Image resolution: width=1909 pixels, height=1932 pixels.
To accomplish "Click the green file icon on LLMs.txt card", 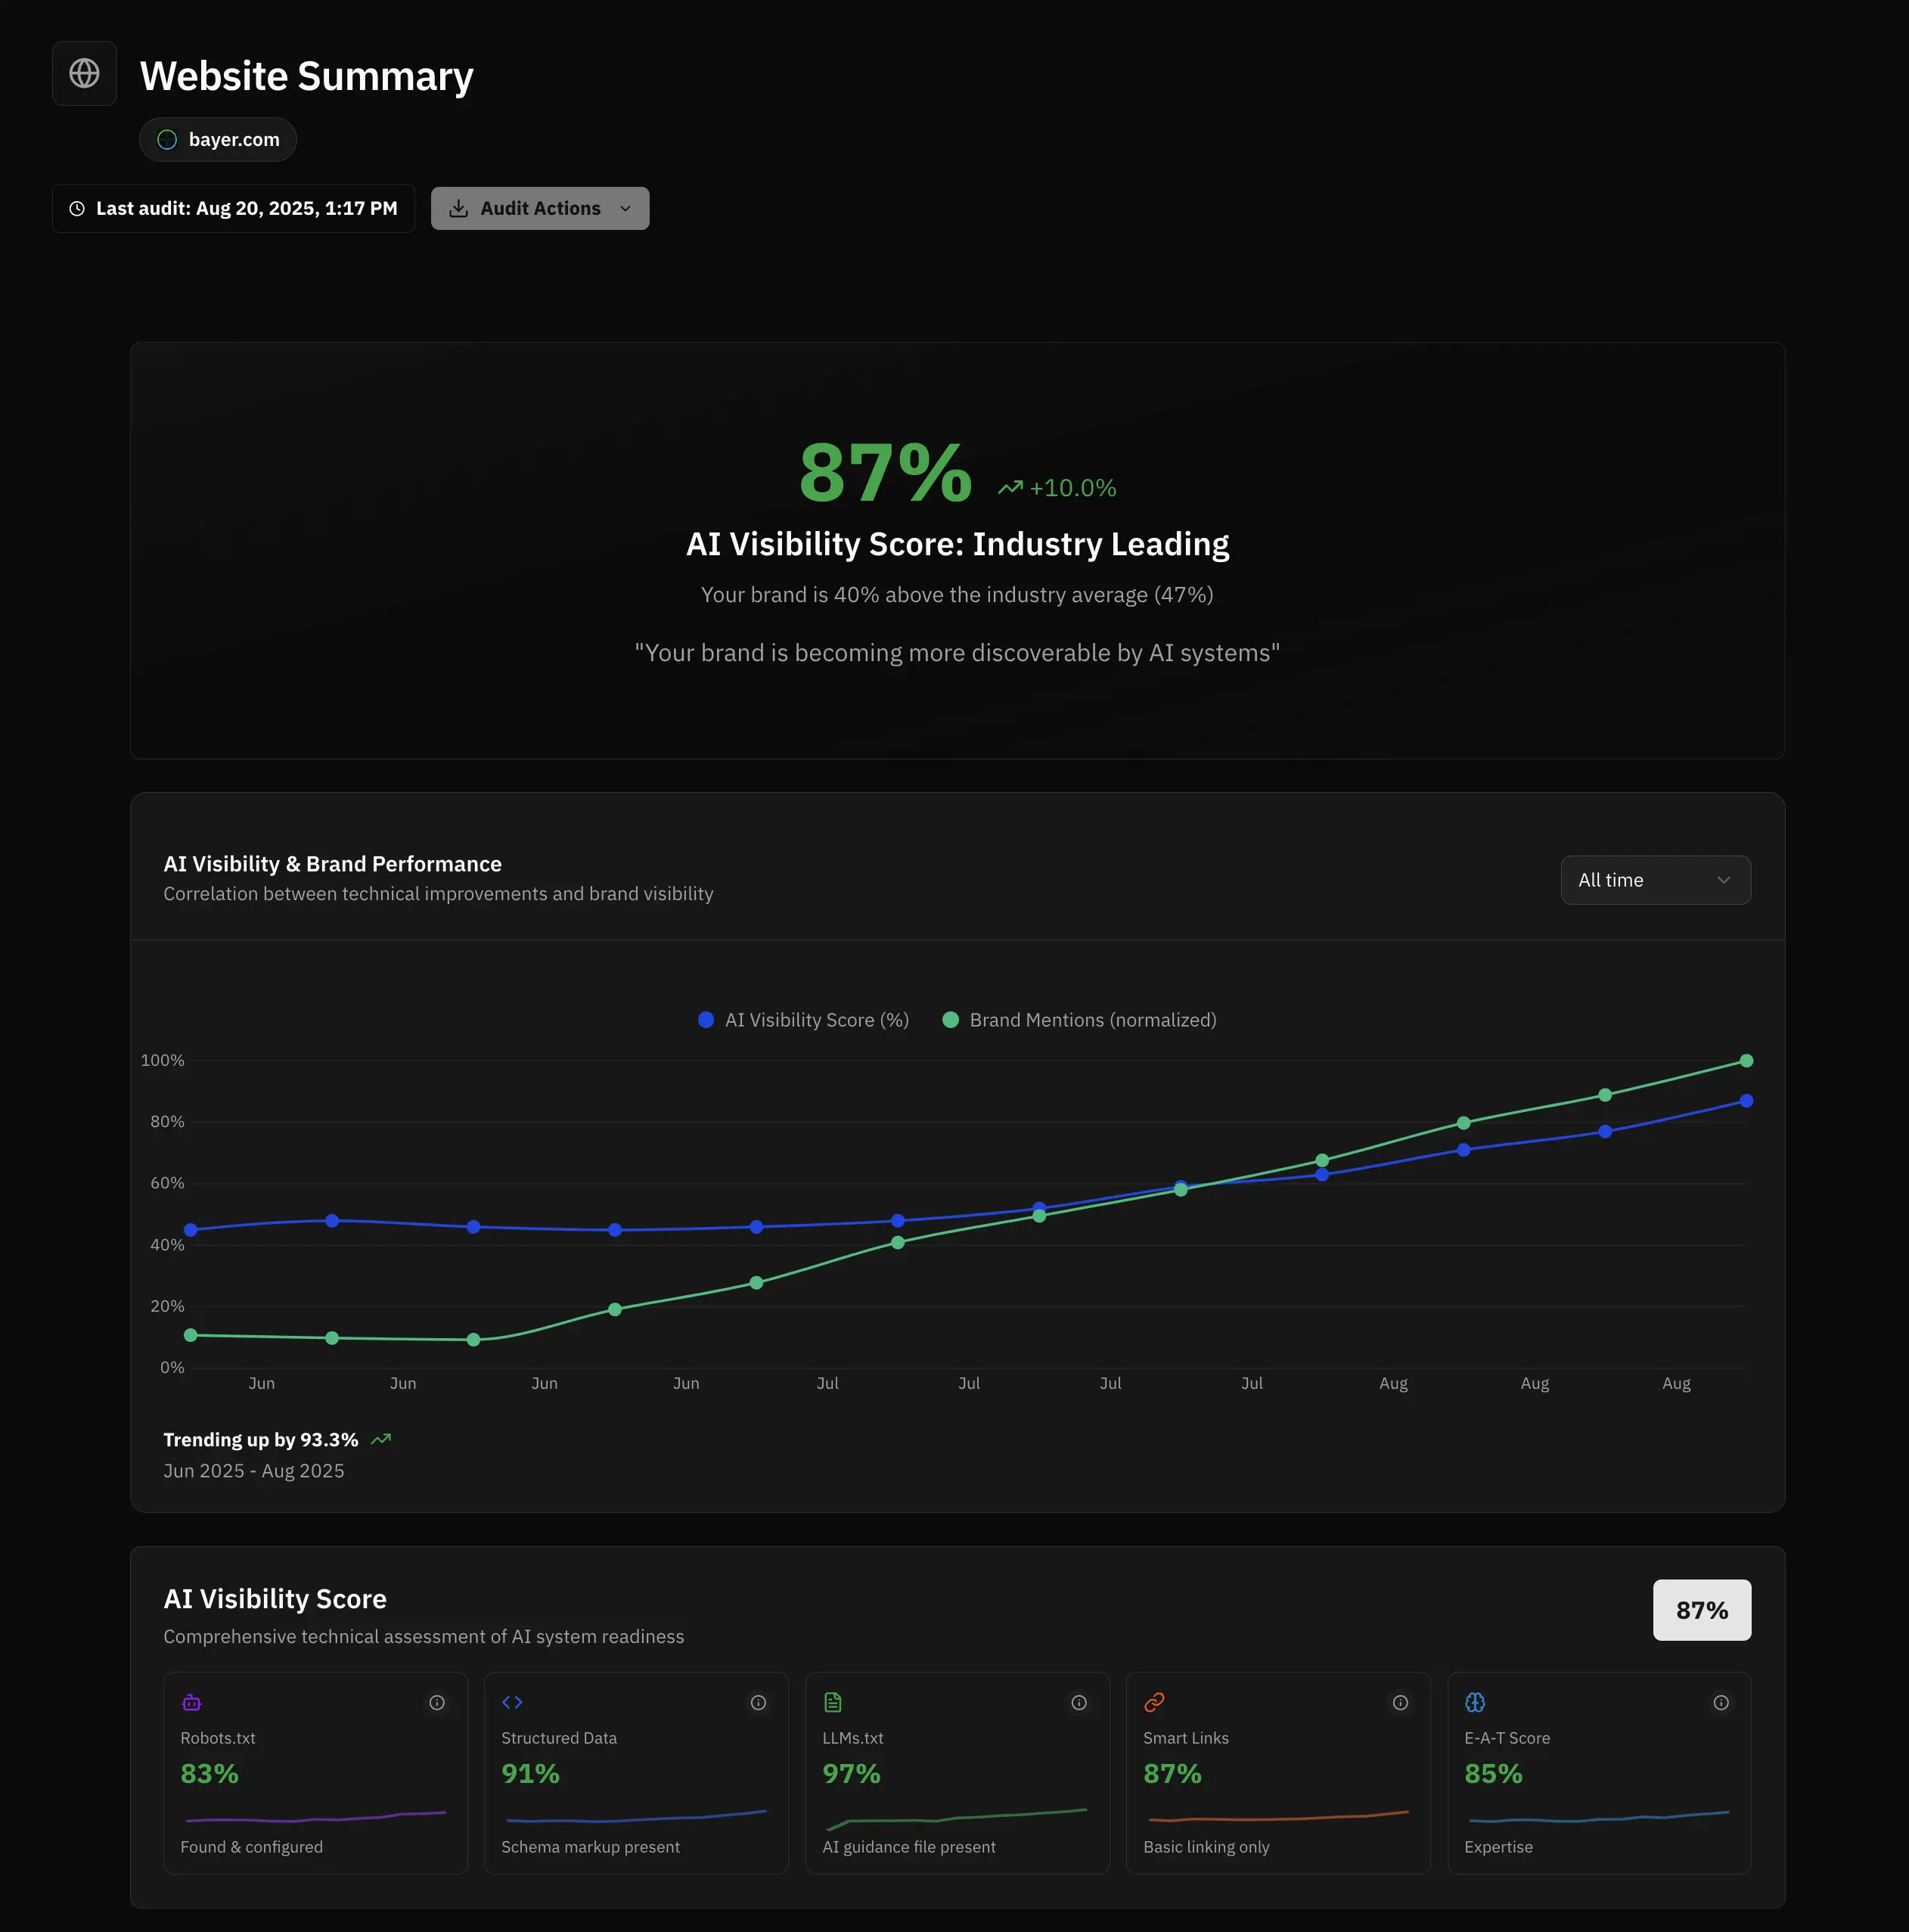I will pyautogui.click(x=833, y=1702).
